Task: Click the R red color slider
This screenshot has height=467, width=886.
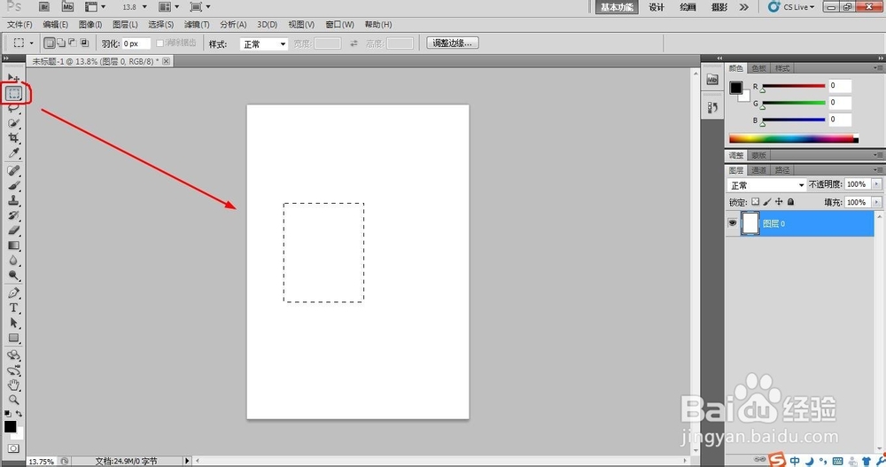Action: coord(794,86)
